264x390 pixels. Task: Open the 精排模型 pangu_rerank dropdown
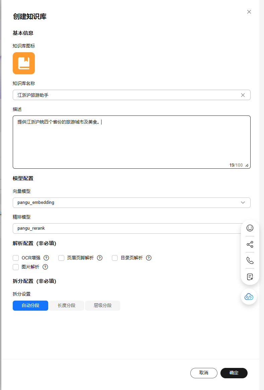(x=127, y=228)
